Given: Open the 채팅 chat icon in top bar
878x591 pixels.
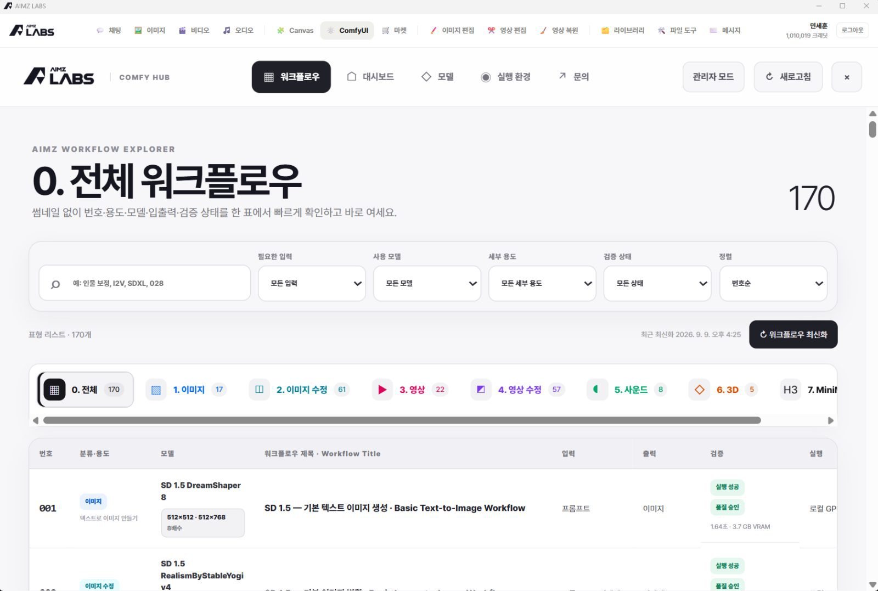Looking at the screenshot, I should tap(100, 31).
